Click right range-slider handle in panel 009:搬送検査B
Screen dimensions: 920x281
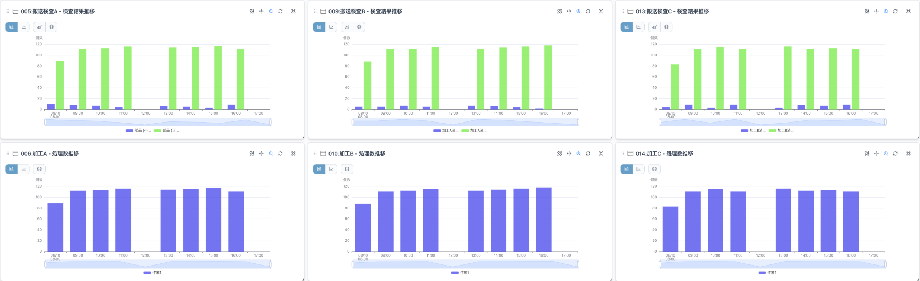(578, 122)
